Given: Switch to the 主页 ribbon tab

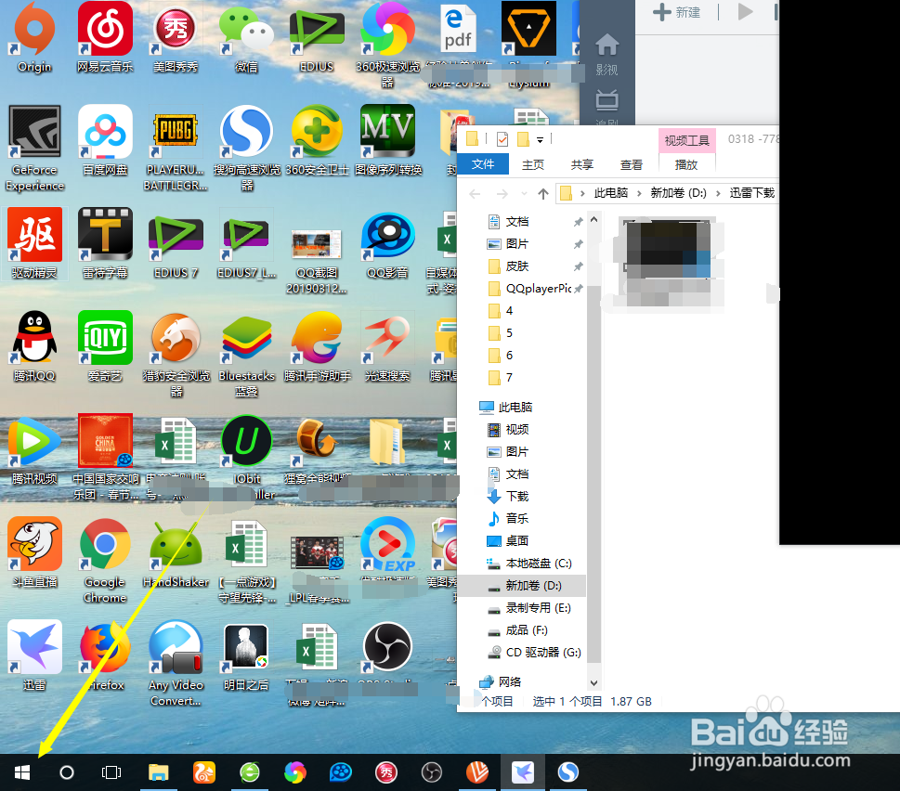Looking at the screenshot, I should (532, 164).
